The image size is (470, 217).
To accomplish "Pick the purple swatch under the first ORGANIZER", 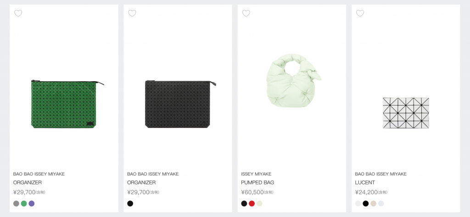I will click(x=31, y=203).
